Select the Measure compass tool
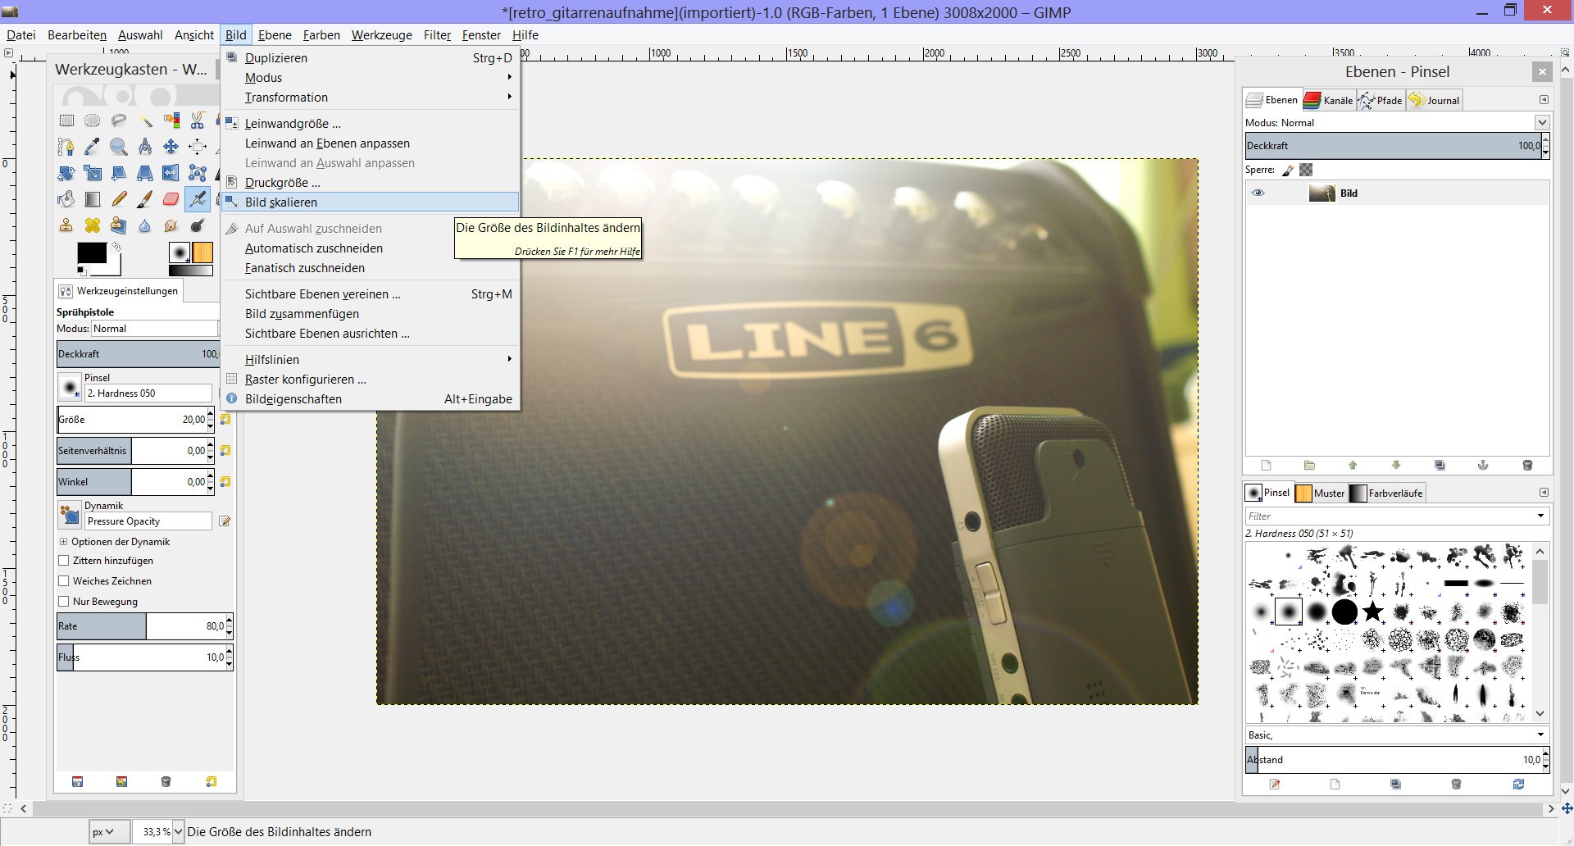1574x846 pixels. 145,147
